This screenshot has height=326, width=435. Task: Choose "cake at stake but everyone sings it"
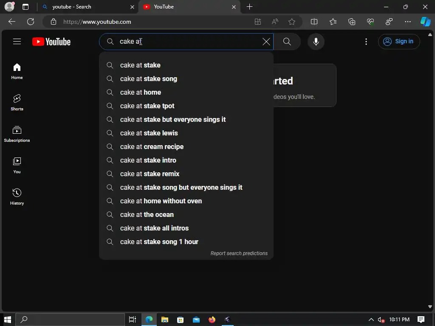(186, 119)
